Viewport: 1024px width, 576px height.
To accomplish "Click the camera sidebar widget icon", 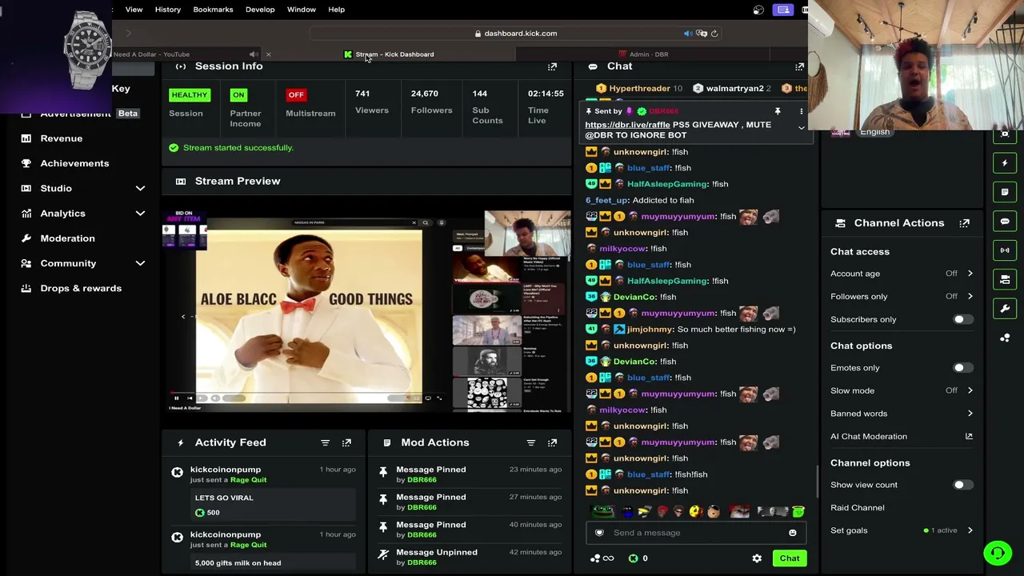I will [1005, 279].
